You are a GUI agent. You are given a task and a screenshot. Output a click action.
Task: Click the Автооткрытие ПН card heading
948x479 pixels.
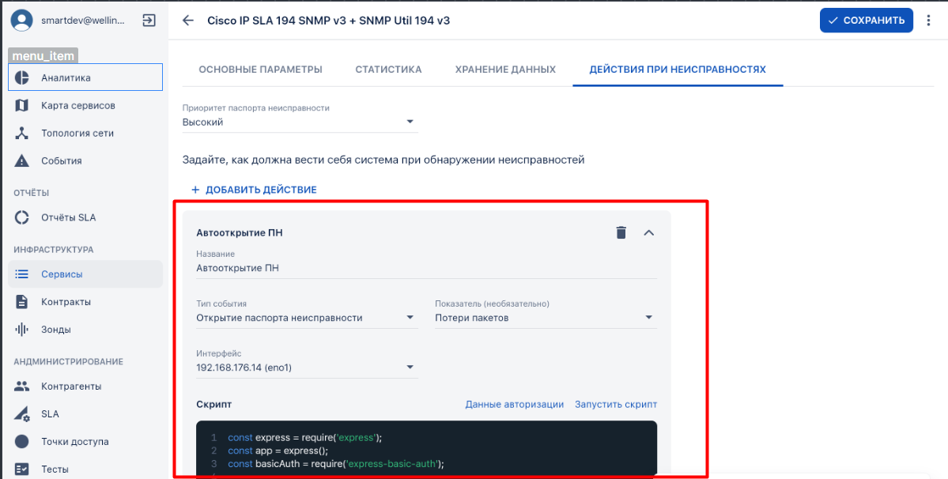click(x=240, y=232)
